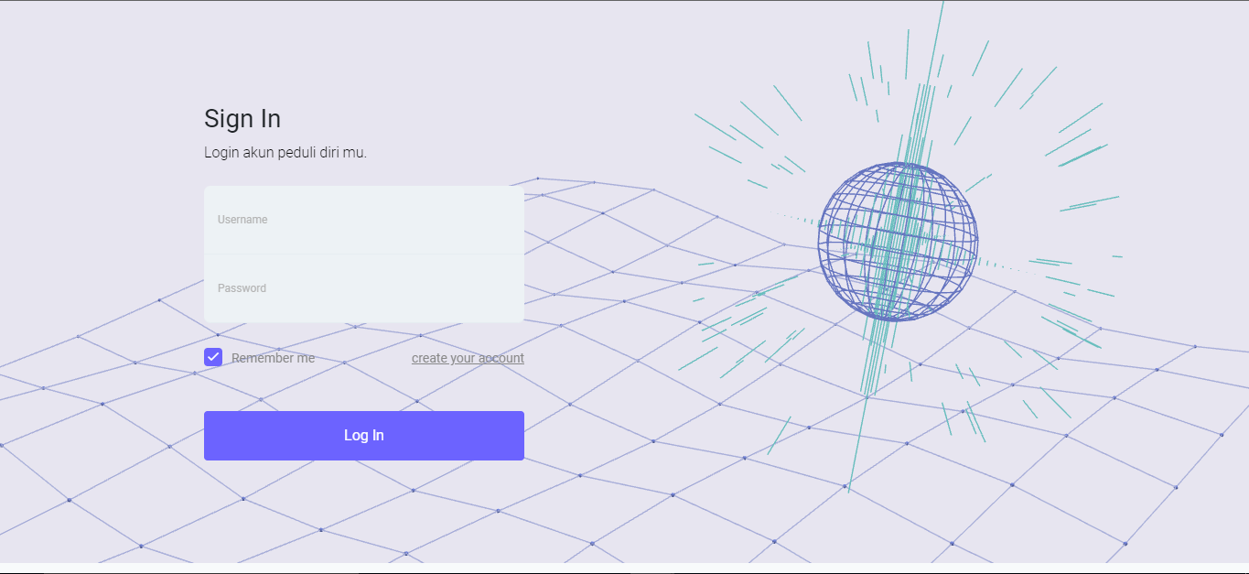Open the create your account link
This screenshot has height=574, width=1249.
click(468, 358)
